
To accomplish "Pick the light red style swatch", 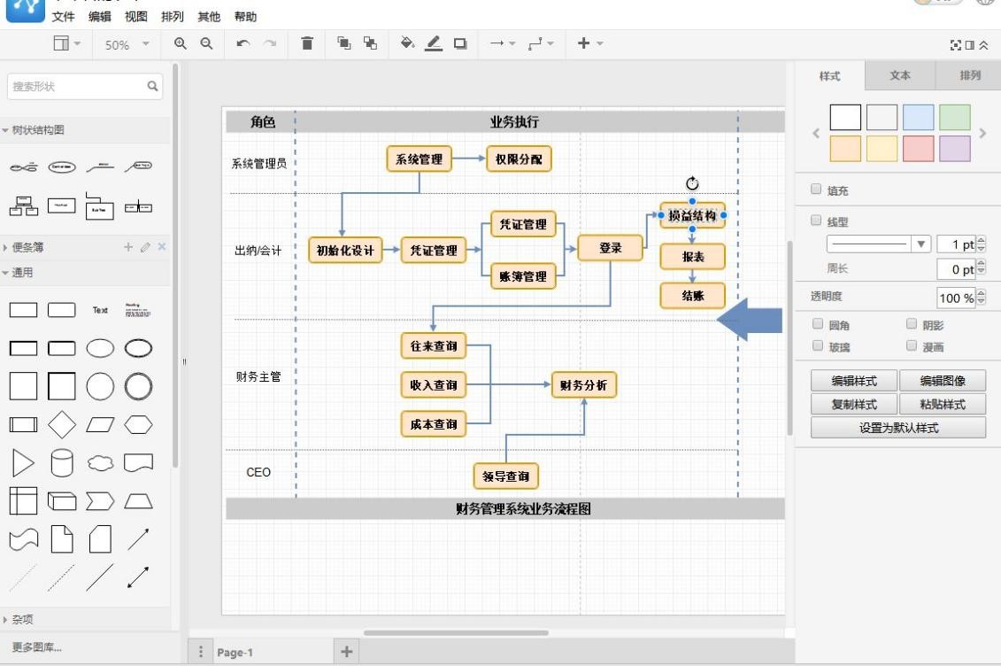I will pyautogui.click(x=917, y=149).
